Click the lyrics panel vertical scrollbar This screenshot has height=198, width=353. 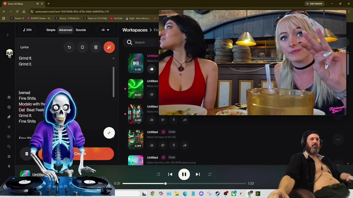[x=113, y=82]
